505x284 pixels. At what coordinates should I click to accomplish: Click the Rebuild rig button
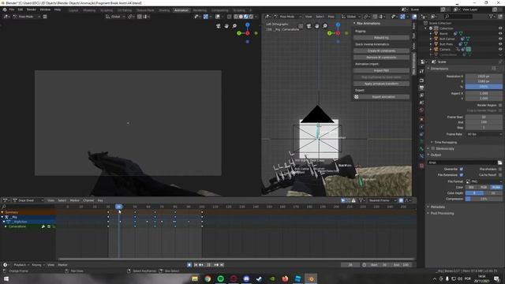[x=381, y=38]
